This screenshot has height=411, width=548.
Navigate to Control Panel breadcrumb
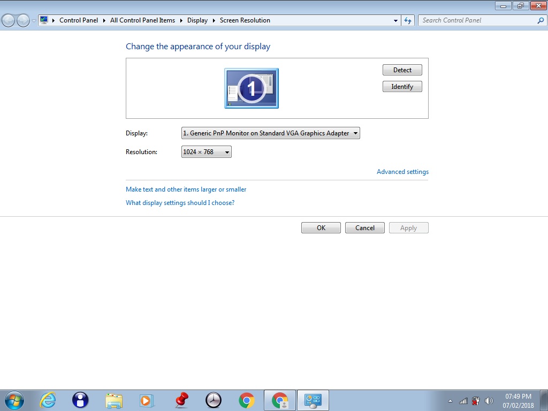point(79,20)
